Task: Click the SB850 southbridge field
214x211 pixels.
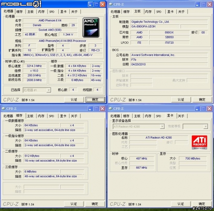Action: pyautogui.click(x=170, y=37)
